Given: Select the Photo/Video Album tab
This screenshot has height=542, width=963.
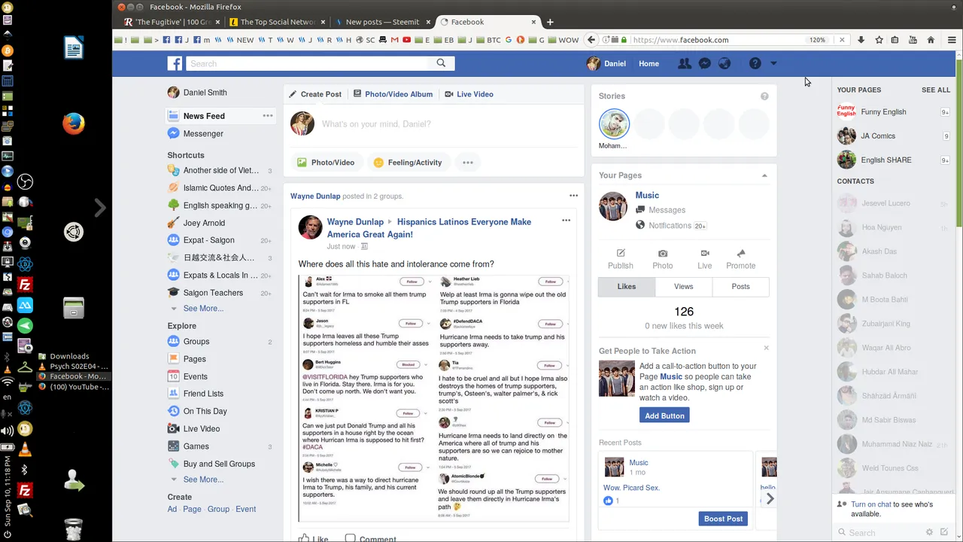Looking at the screenshot, I should (x=393, y=94).
